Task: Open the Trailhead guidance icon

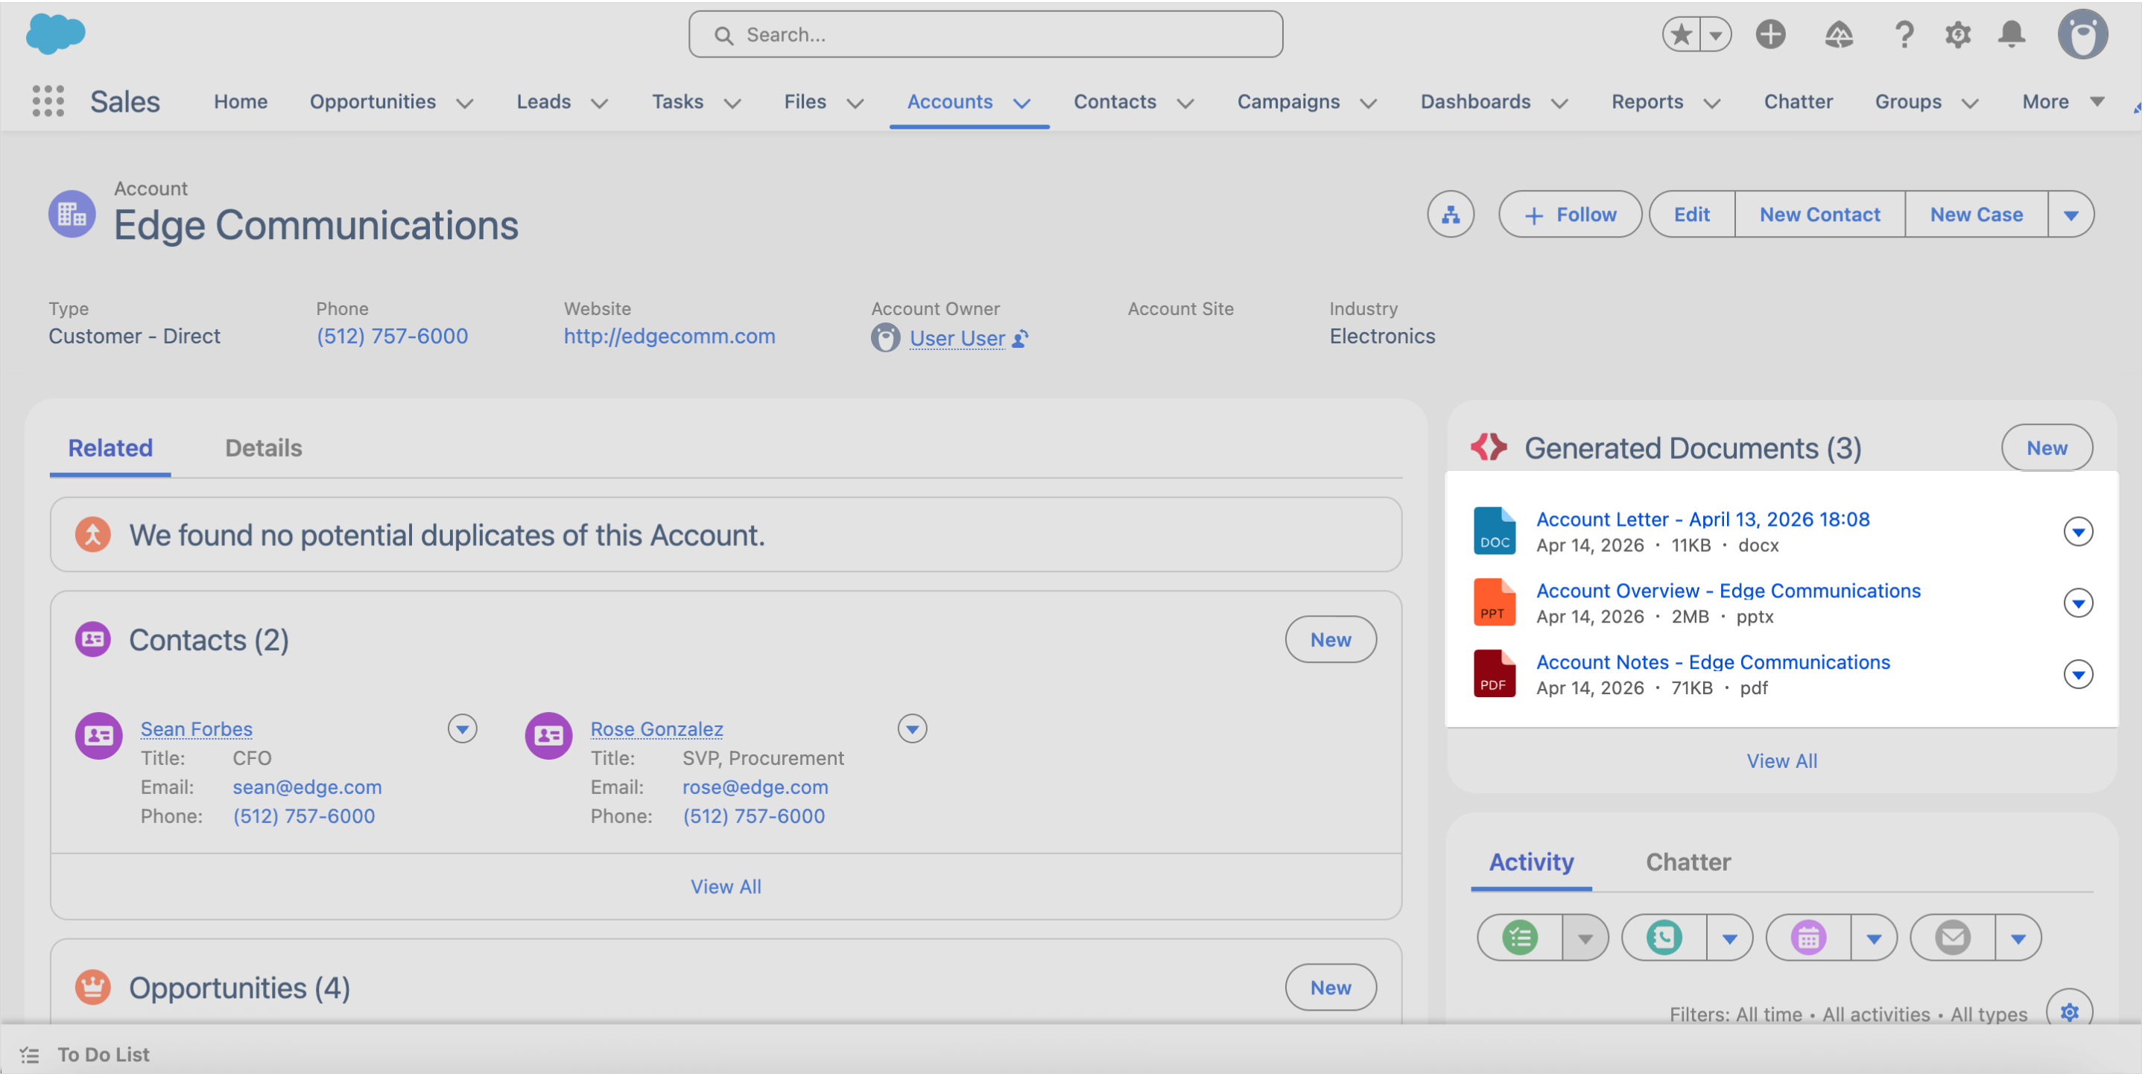Action: coord(1839,35)
